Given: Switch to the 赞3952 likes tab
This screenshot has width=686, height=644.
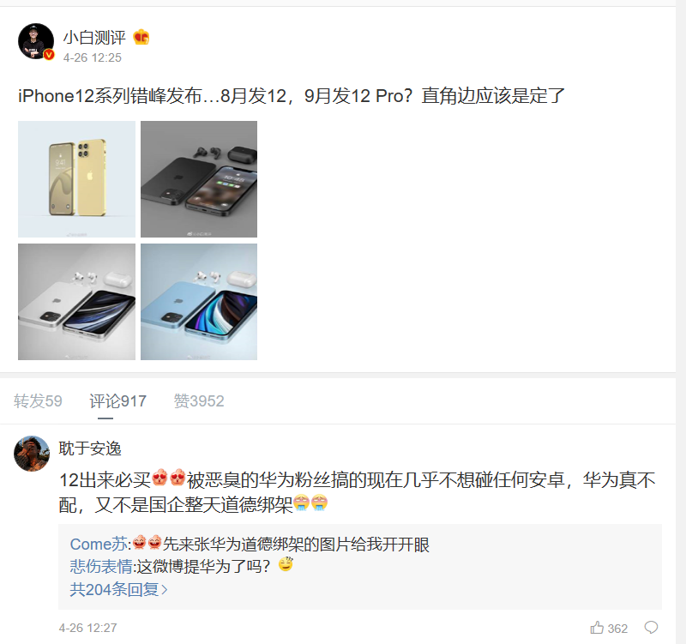Looking at the screenshot, I should [x=199, y=401].
